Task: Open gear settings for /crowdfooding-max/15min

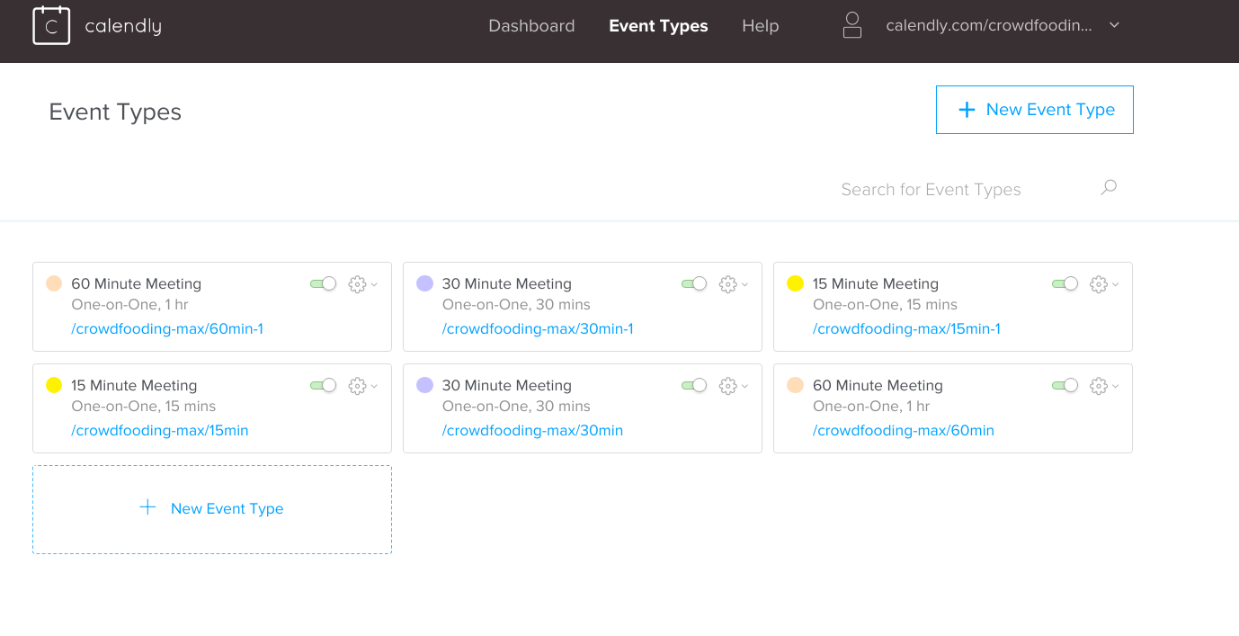Action: pos(357,386)
